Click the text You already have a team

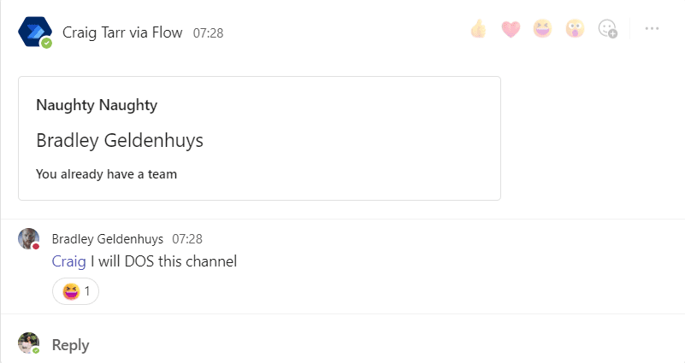pos(107,174)
